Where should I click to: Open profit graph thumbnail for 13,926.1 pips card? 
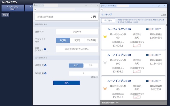(137, 45)
